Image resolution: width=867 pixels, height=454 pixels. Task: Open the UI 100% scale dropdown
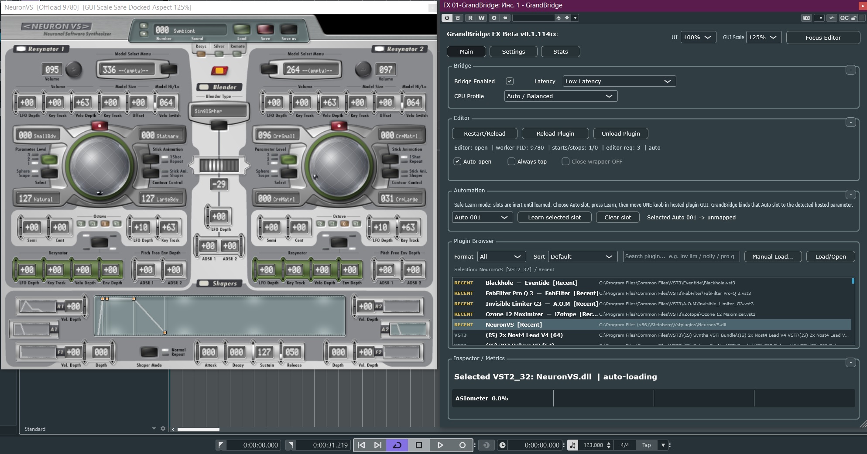(x=698, y=38)
